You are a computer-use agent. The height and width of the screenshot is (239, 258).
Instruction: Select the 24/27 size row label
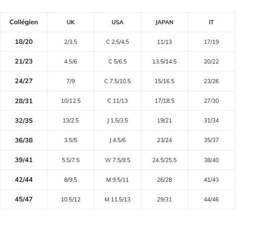coord(24,81)
